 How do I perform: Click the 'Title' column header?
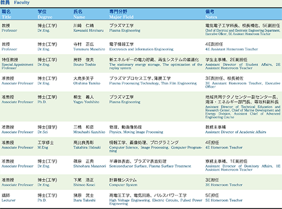pos(7,17)
